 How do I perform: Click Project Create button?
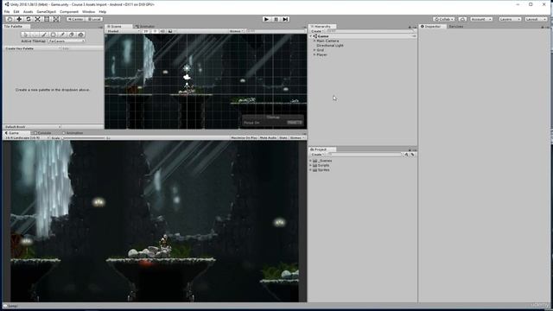[x=316, y=155]
